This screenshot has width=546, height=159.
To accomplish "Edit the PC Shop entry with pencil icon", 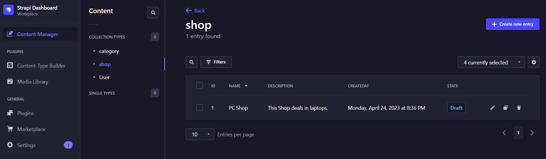I will (492, 108).
